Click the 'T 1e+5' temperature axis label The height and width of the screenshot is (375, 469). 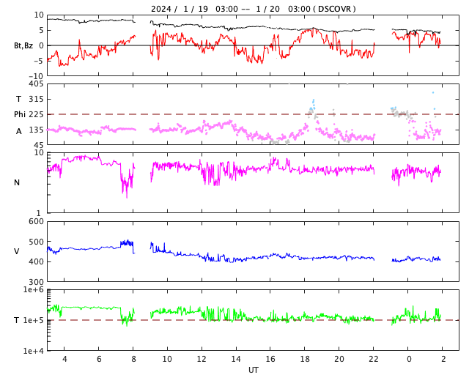coord(29,320)
